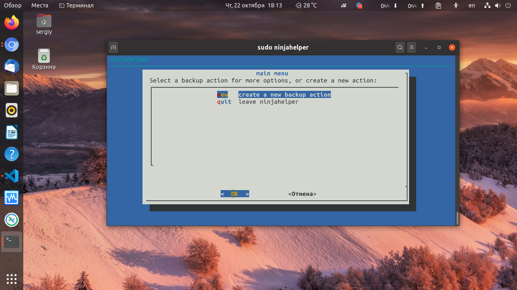Open the remote desktop app in dock
517x290 pixels.
[12, 220]
